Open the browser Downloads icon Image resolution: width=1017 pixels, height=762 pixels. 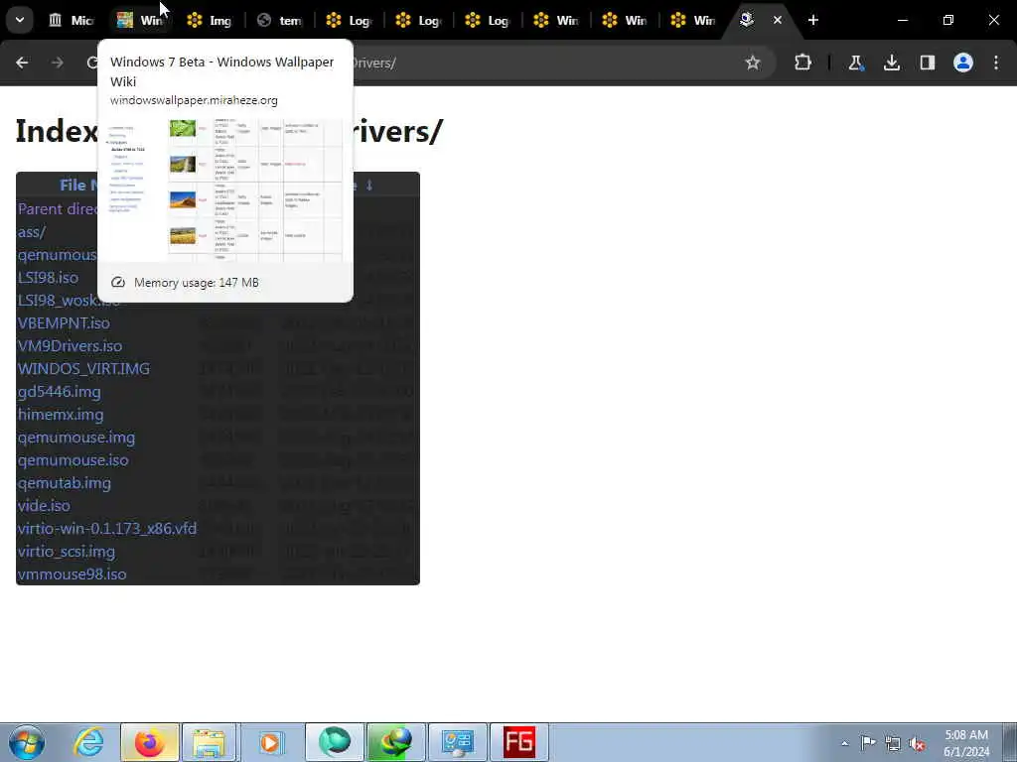pyautogui.click(x=892, y=63)
